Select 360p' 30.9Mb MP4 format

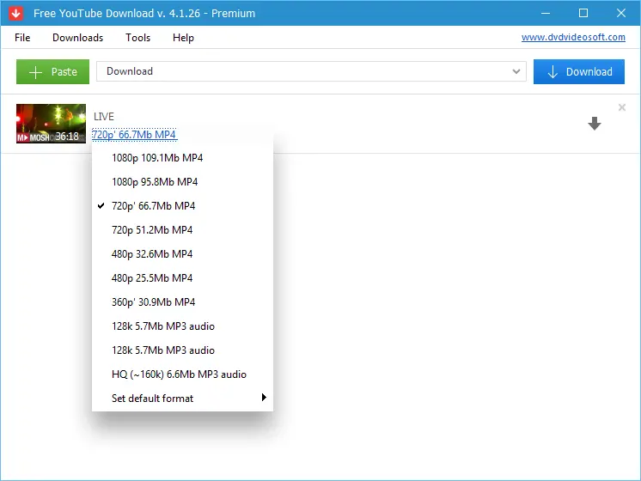tap(153, 302)
